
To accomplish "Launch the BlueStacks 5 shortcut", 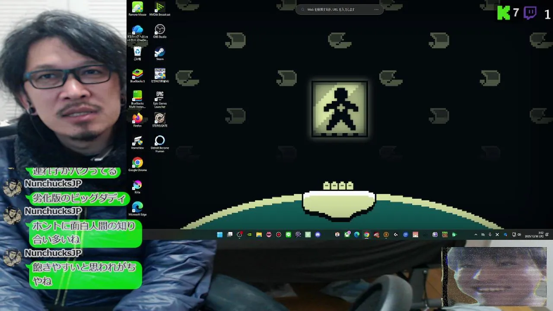I will tap(137, 76).
